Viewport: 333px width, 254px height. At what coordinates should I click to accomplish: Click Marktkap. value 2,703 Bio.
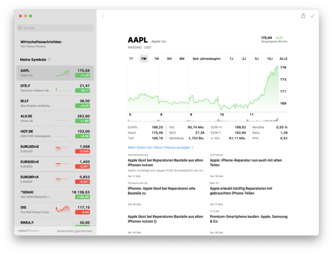[x=196, y=138]
